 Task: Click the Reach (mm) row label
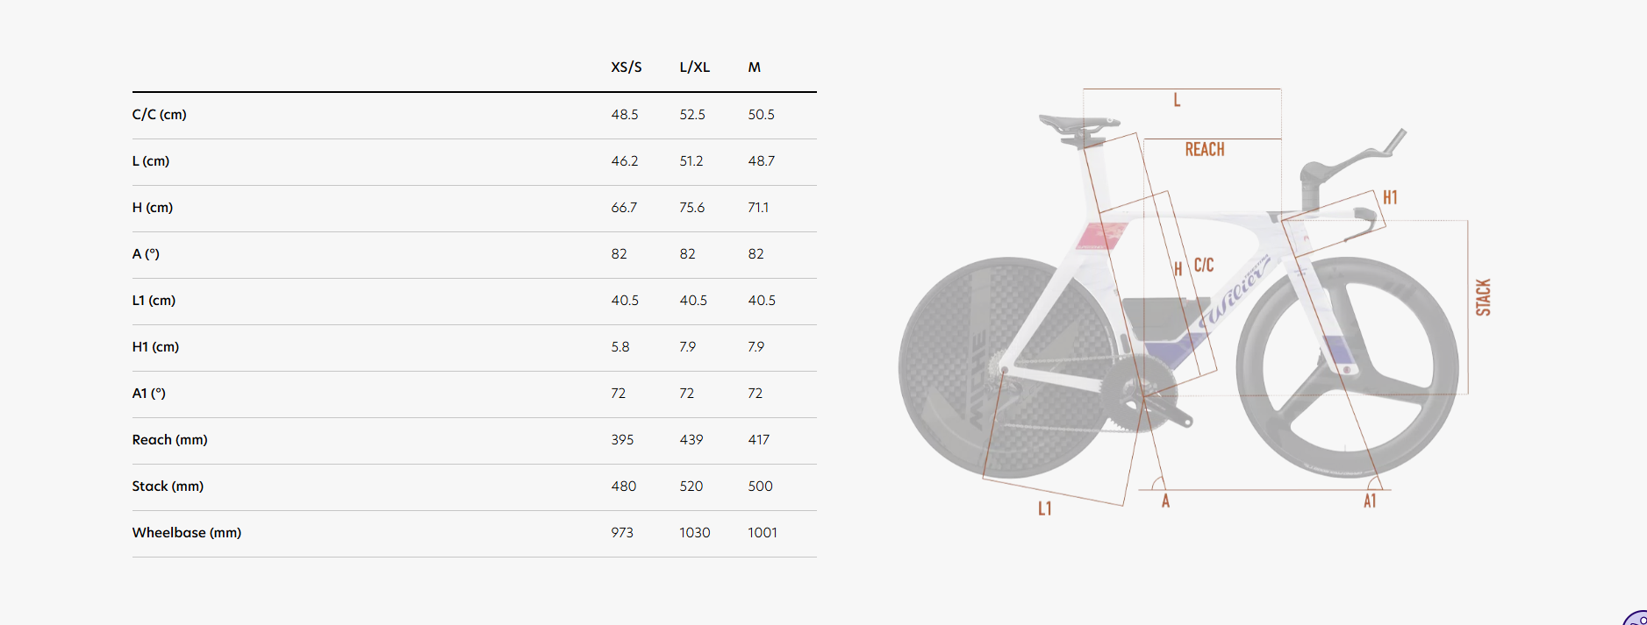[x=170, y=440]
